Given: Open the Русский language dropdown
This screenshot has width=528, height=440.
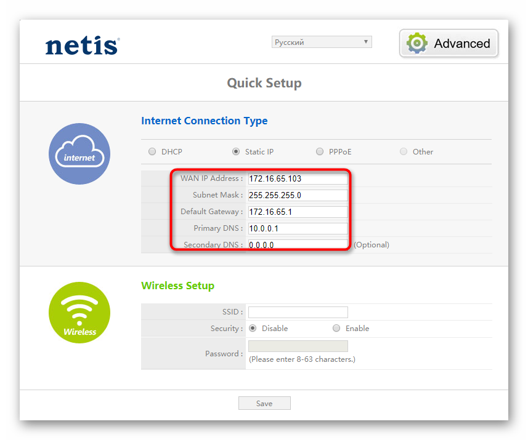Looking at the screenshot, I should pos(322,42).
